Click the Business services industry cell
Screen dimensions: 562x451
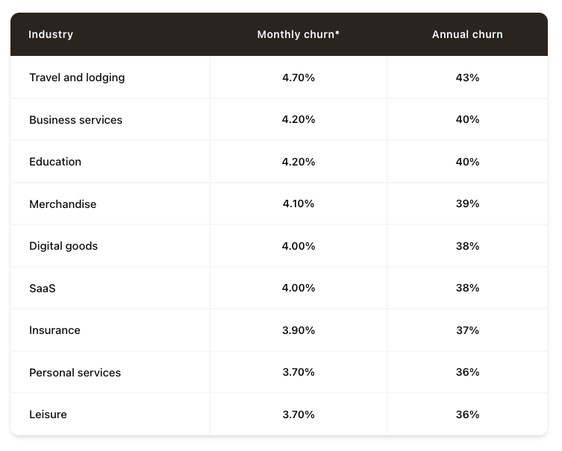point(75,120)
